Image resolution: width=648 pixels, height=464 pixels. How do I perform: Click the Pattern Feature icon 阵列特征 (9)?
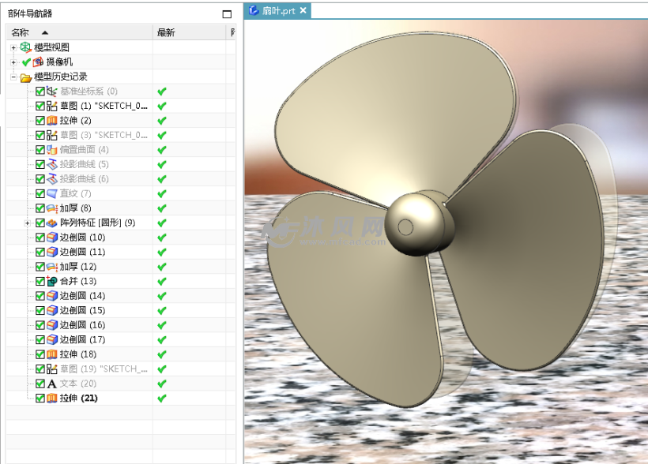pos(52,223)
